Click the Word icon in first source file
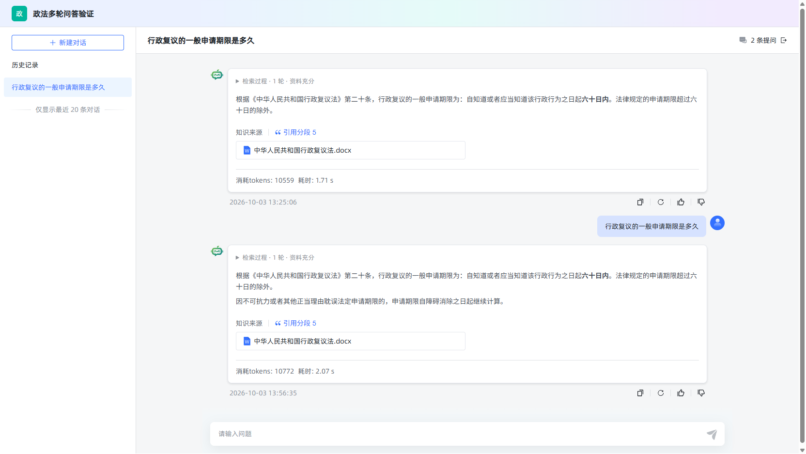 (247, 150)
